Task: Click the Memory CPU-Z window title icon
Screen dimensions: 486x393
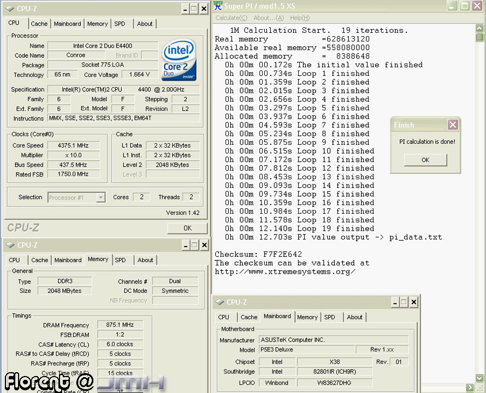Action: pos(10,245)
